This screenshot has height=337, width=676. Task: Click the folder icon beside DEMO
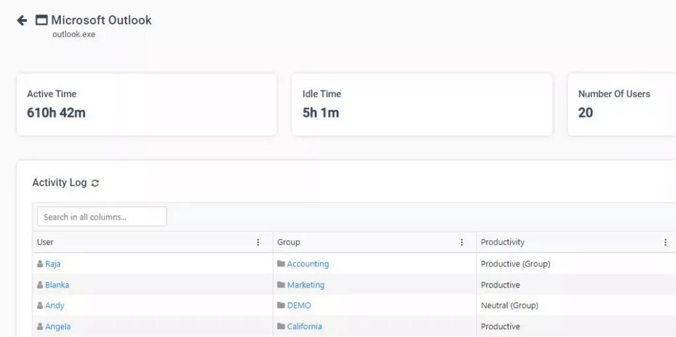[x=281, y=305]
